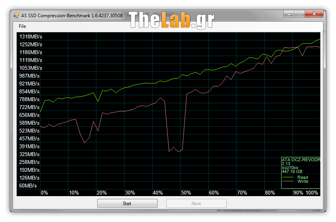Click the green Read line color sample
Viewport: 336px width, 222px height.
click(288, 177)
